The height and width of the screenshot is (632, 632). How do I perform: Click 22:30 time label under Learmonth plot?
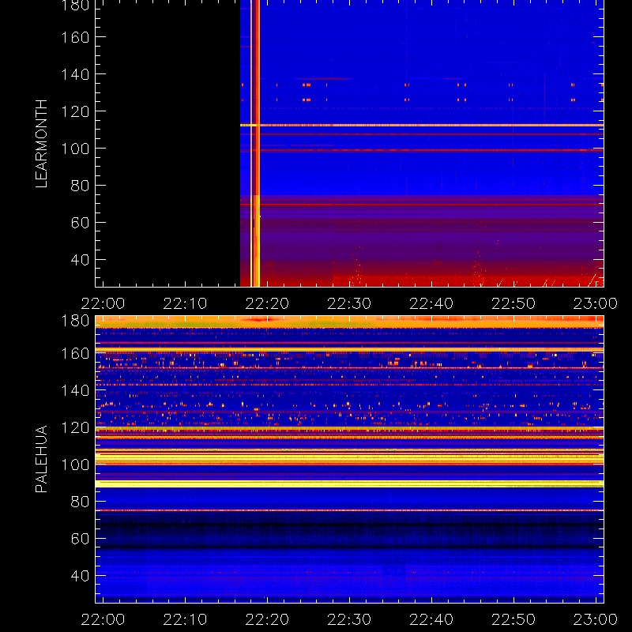click(349, 303)
